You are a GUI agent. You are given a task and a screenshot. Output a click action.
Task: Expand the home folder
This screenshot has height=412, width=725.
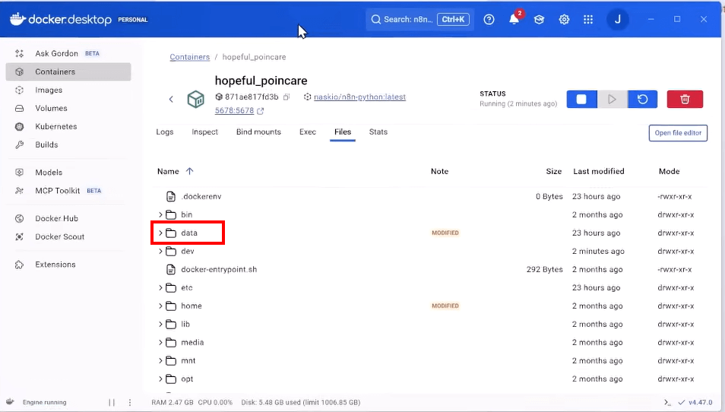point(160,306)
